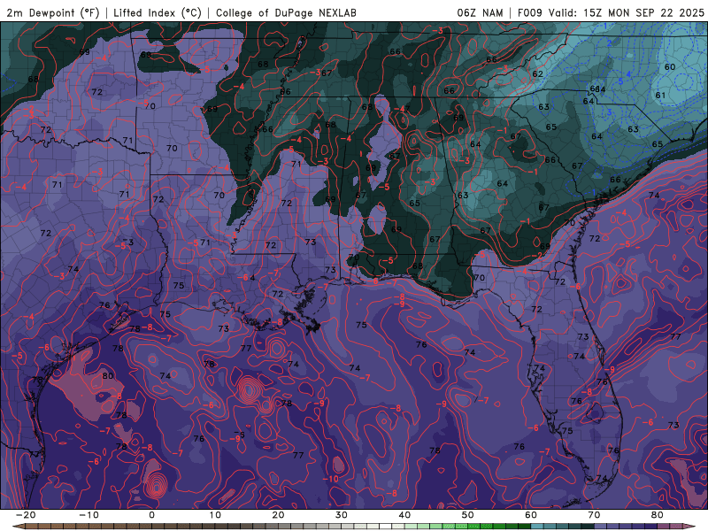Click the black '61' dewpoint value on the map
The image size is (708, 531).
click(x=660, y=95)
